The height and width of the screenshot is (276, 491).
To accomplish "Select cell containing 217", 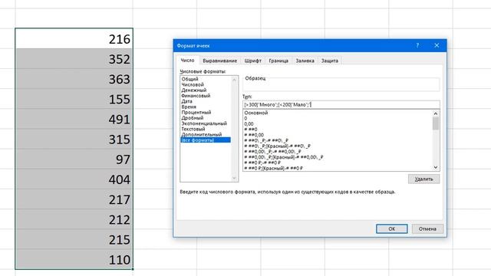I will pos(74,199).
